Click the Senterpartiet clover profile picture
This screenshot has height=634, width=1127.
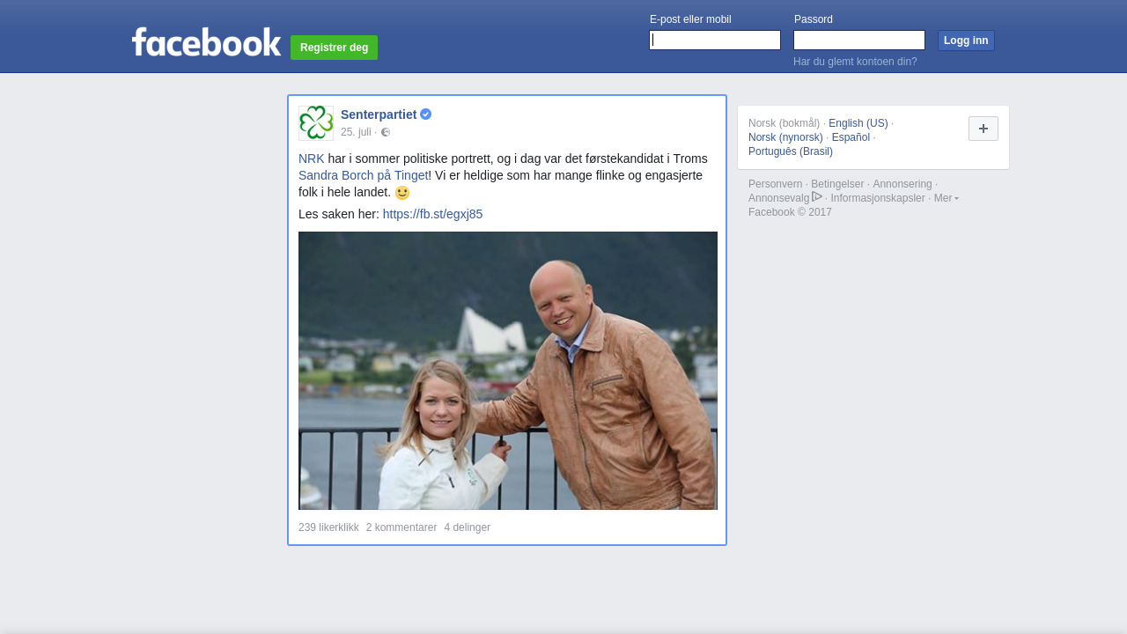point(316,123)
